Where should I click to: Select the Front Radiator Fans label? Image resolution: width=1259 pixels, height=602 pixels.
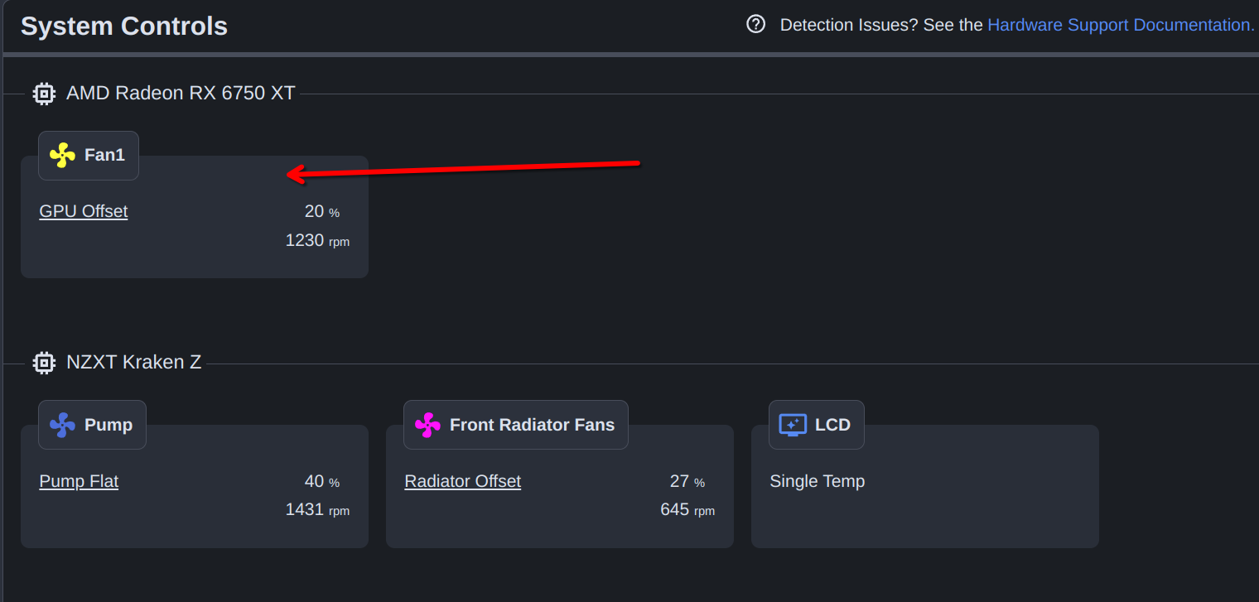pyautogui.click(x=532, y=425)
